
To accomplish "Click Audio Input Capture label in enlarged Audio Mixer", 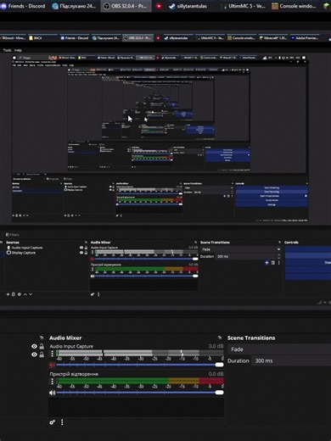I will point(71,346).
